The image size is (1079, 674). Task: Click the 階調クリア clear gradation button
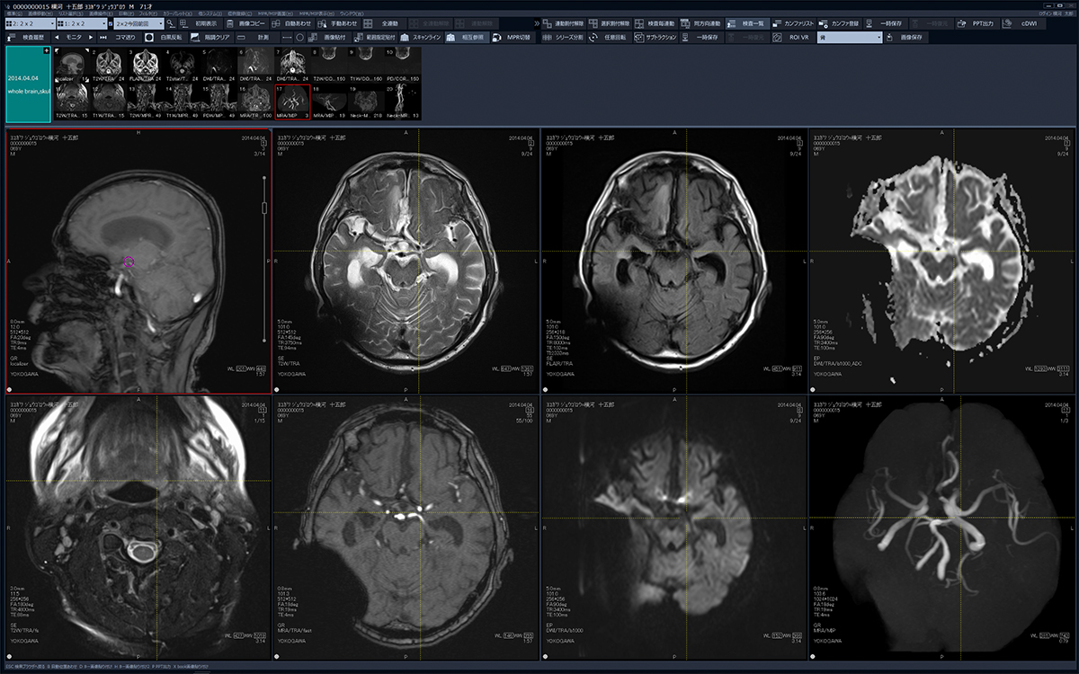[x=210, y=37]
